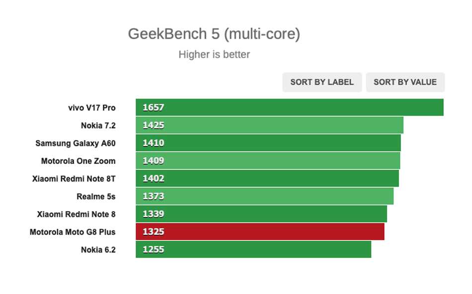Click the Sort by Label button
The width and height of the screenshot is (472, 294).
point(322,82)
